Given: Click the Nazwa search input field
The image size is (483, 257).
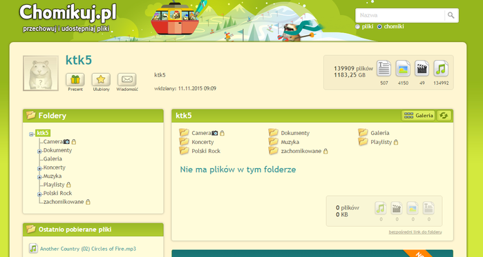Looking at the screenshot, I should click(401, 15).
